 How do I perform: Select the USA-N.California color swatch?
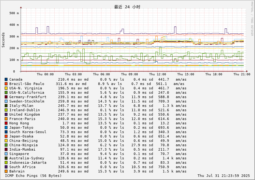(x=6, y=93)
